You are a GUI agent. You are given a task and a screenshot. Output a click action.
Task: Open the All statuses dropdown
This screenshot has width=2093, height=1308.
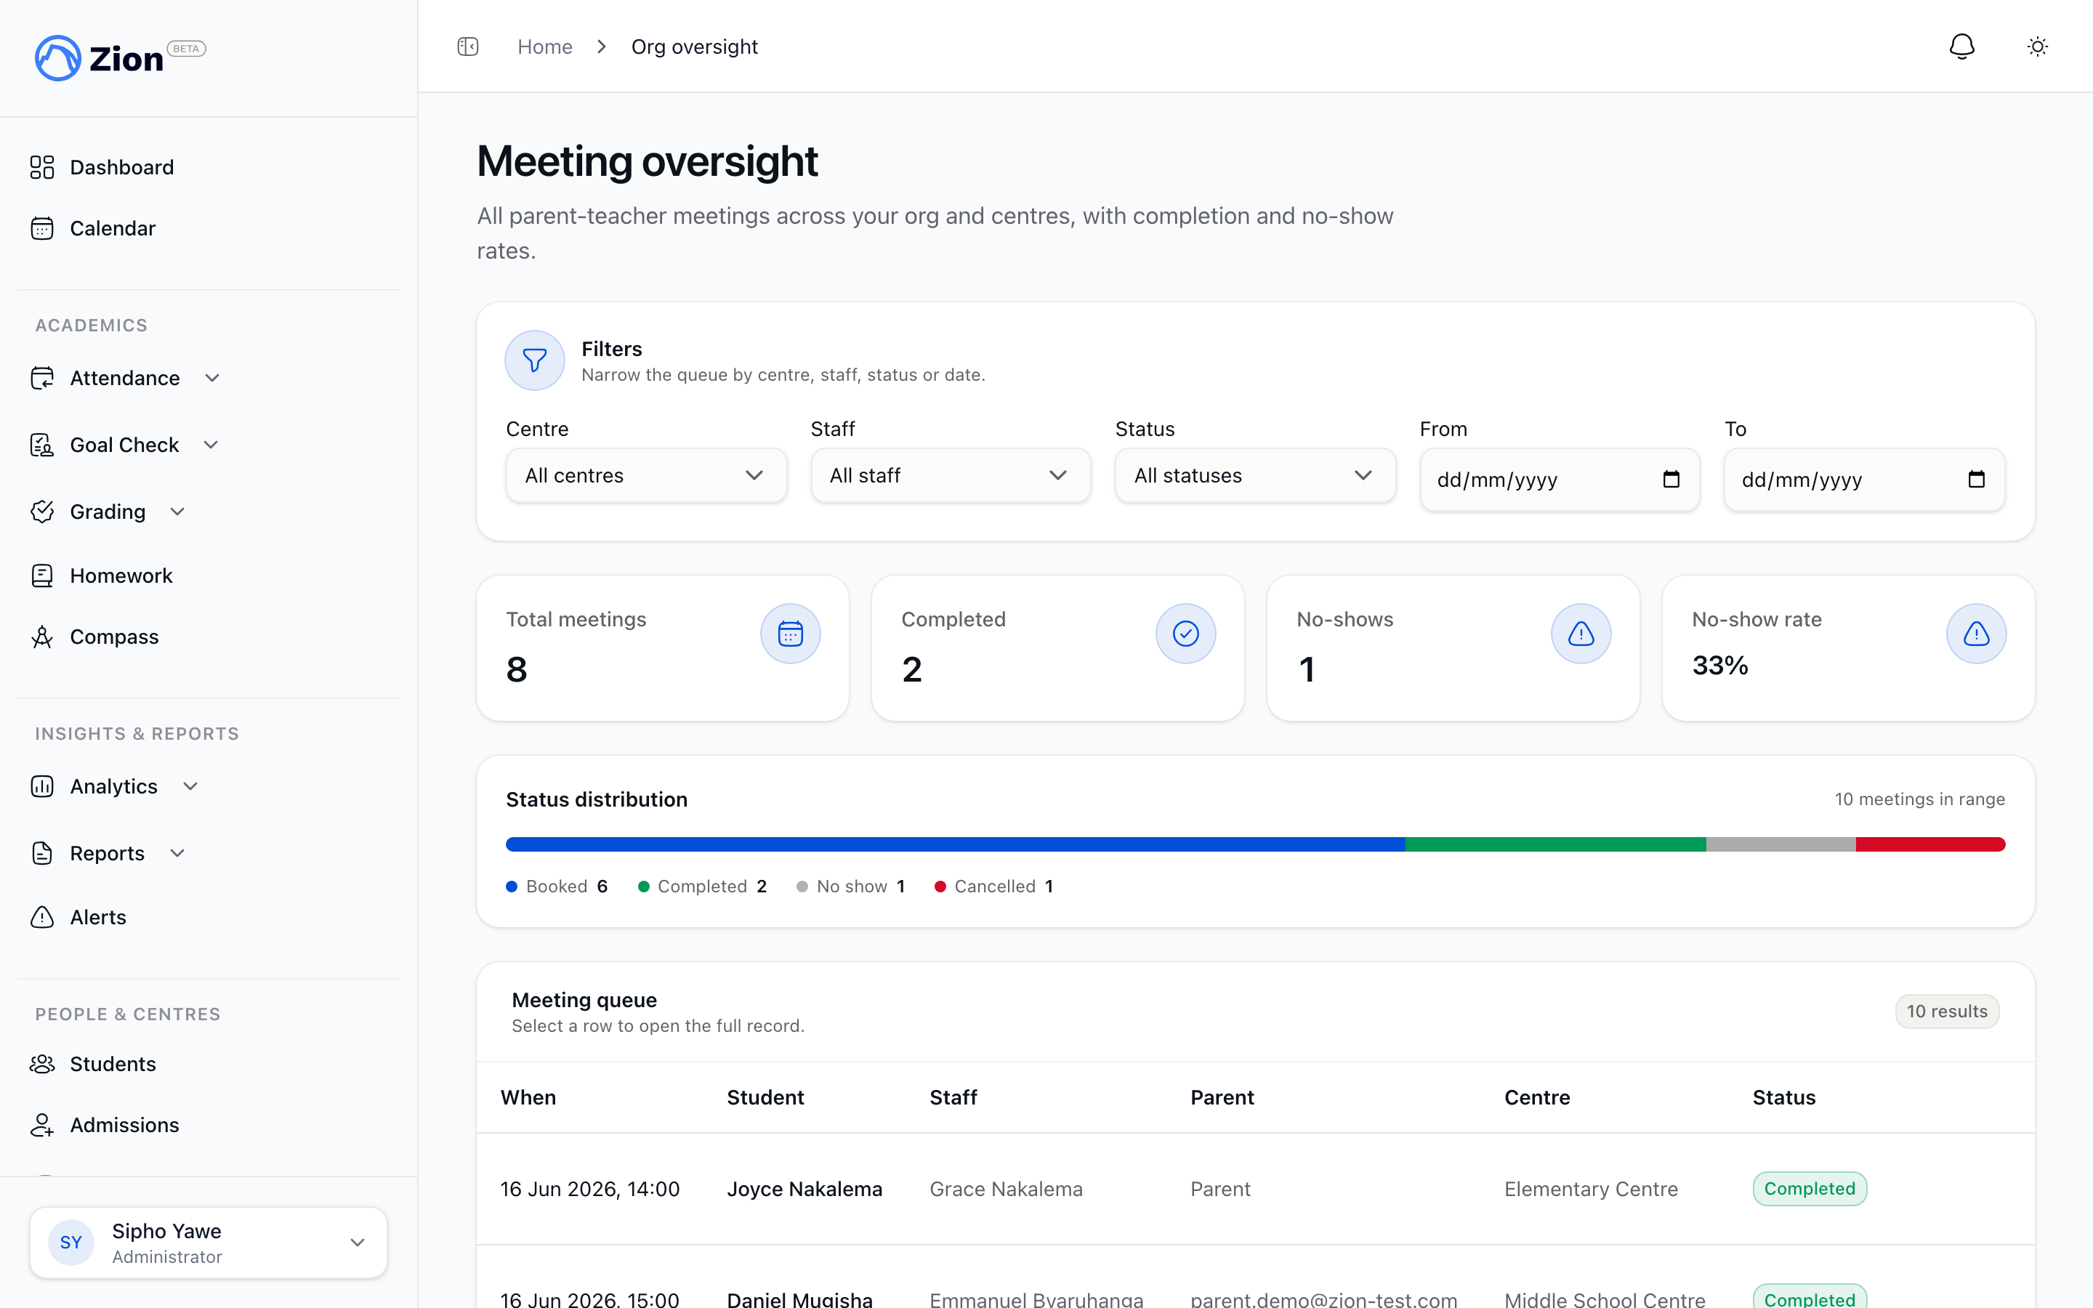pyautogui.click(x=1255, y=476)
